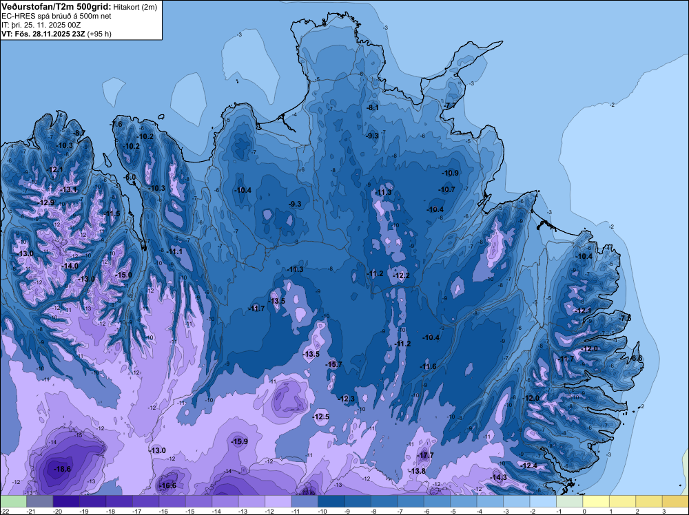Viewport: 689px width, 515px height.
Task: Click the 3 label in the color legend
Action: pos(664,512)
